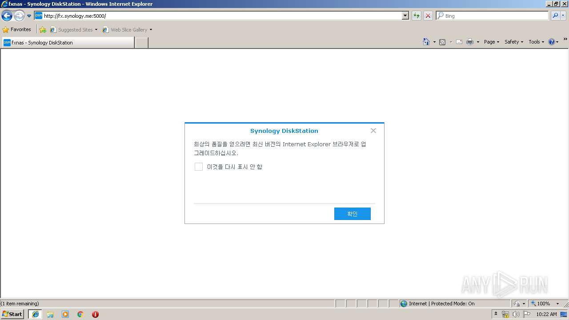The height and width of the screenshot is (320, 569).
Task: Expand the Web Slice Gallery dropdown arrow
Action: point(151,30)
